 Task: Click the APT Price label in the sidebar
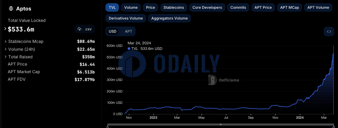[x=18, y=64]
